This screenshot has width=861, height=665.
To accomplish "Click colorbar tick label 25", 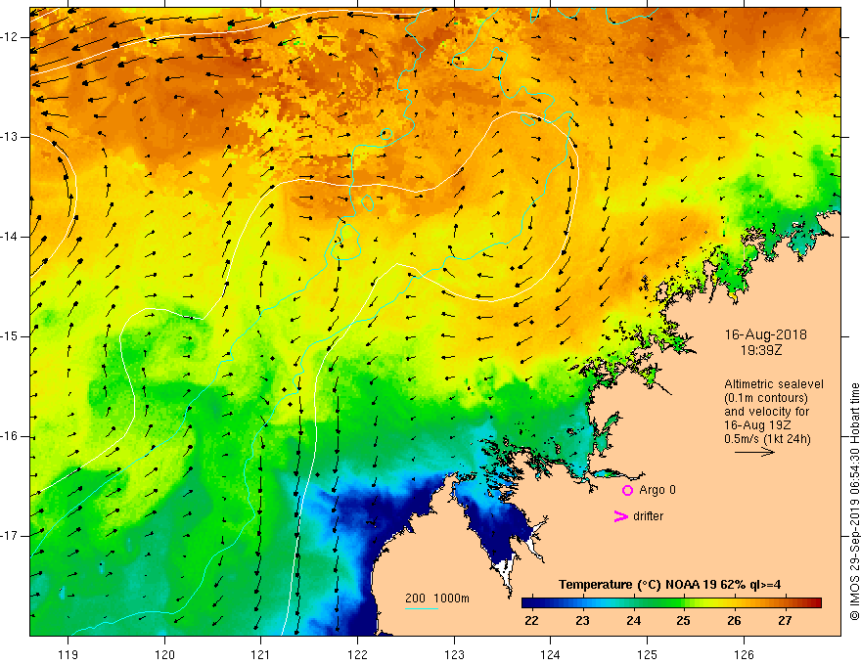I will (683, 621).
